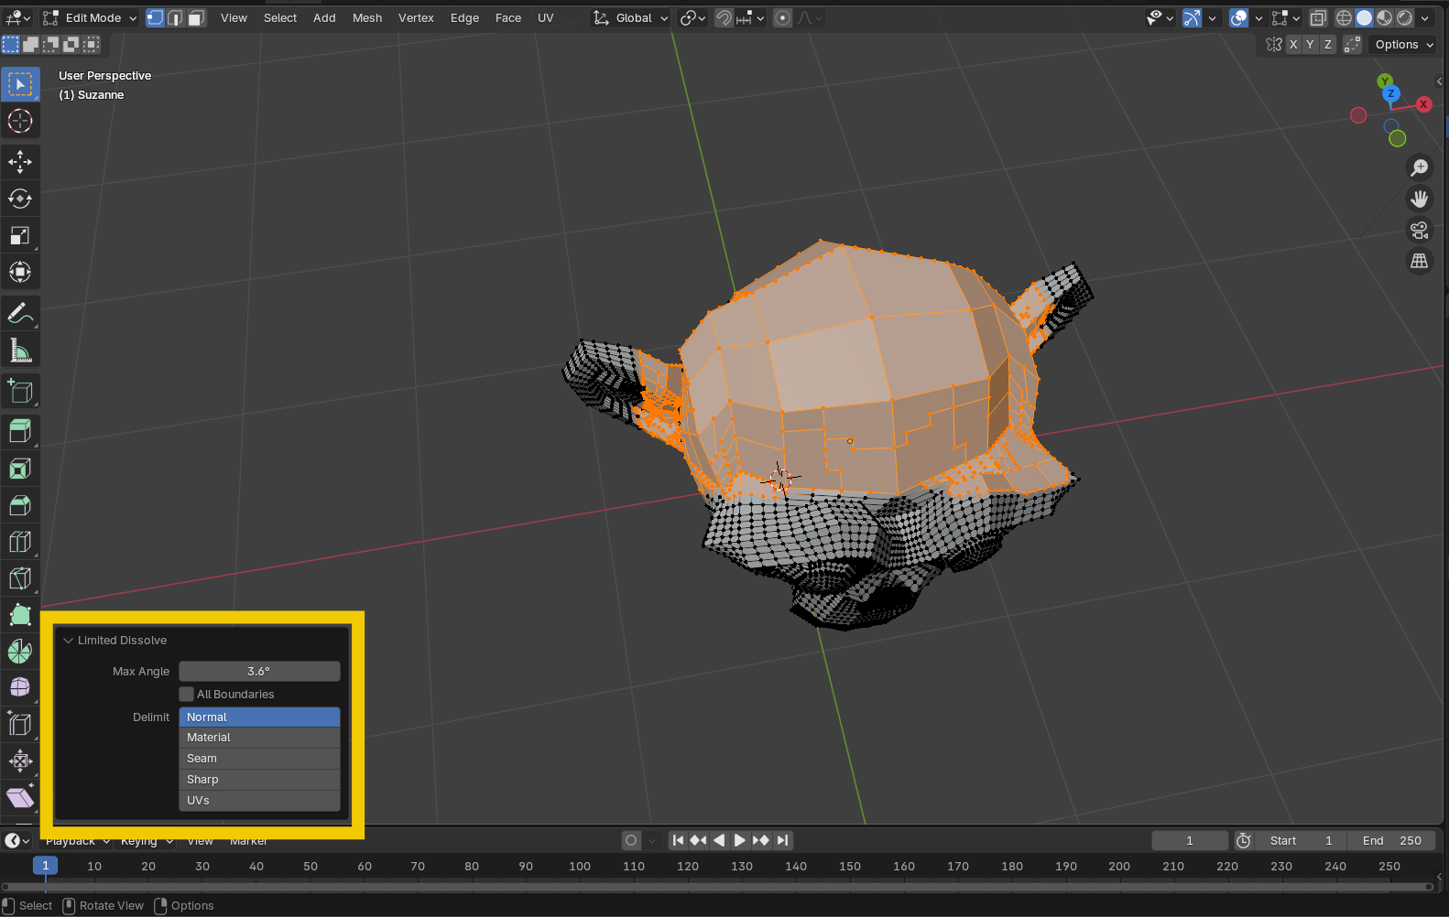
Task: Pick the Annotate pencil tool
Action: [x=20, y=313]
